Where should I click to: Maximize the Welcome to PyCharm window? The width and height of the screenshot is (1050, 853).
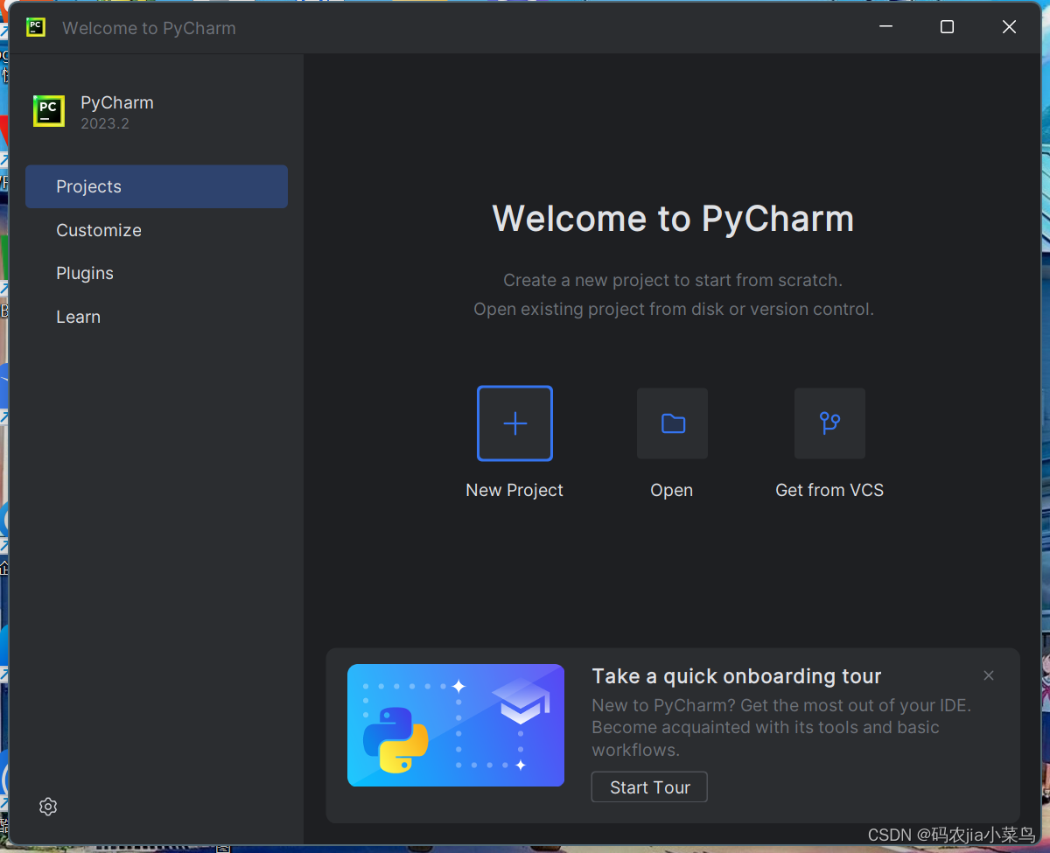pyautogui.click(x=947, y=27)
